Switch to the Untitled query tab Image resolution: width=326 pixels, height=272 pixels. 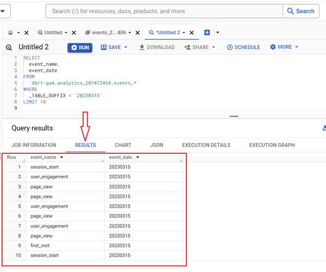point(50,33)
